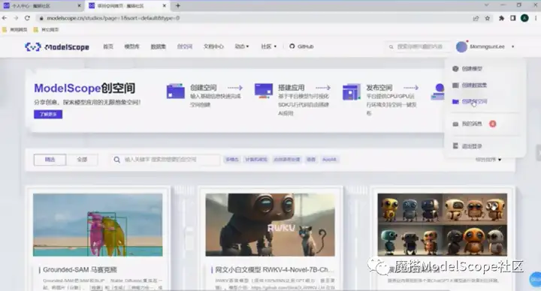Screen dimensions: 541x291
Task: Select the AutoML tag chip
Action: [329, 160]
